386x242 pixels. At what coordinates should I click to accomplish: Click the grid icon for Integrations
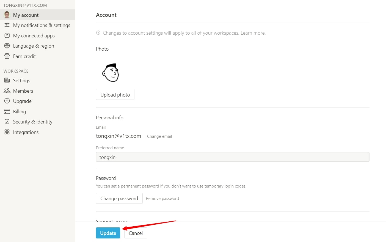(x=7, y=132)
